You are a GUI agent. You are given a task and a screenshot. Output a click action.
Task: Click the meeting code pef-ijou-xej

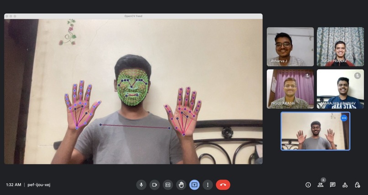click(x=39, y=185)
